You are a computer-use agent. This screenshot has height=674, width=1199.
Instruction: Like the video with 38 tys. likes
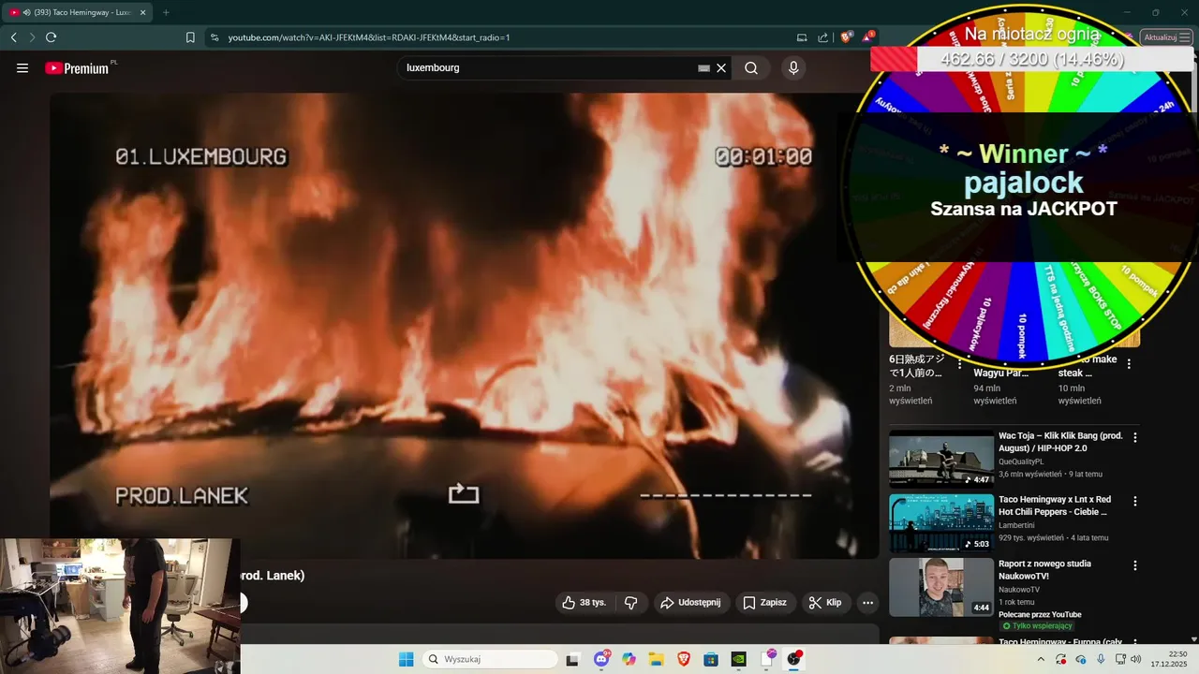(585, 603)
